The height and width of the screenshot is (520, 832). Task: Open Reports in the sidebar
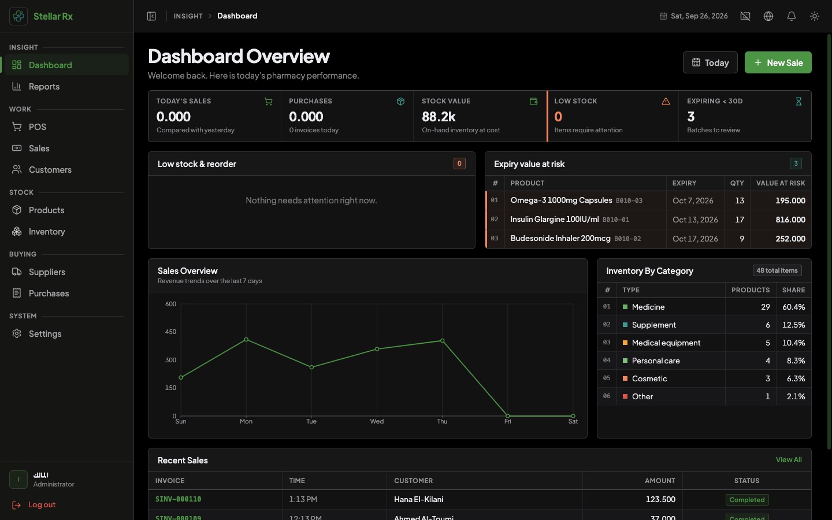point(66,87)
